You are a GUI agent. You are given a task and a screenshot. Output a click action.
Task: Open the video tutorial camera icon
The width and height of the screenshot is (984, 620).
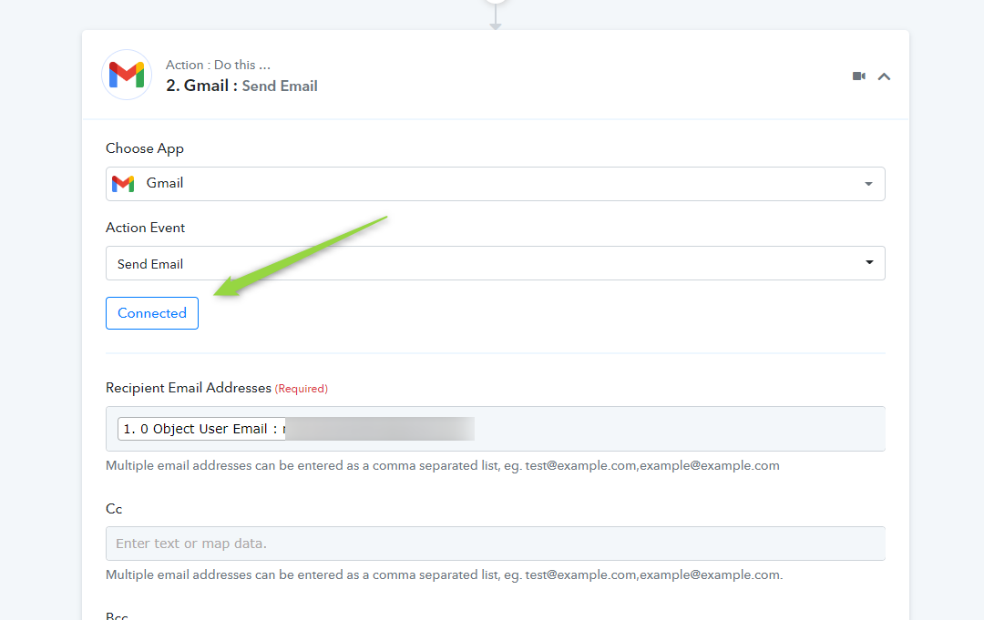pyautogui.click(x=858, y=76)
